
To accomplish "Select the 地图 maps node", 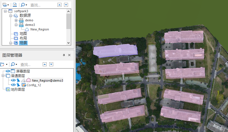I will [23, 34].
